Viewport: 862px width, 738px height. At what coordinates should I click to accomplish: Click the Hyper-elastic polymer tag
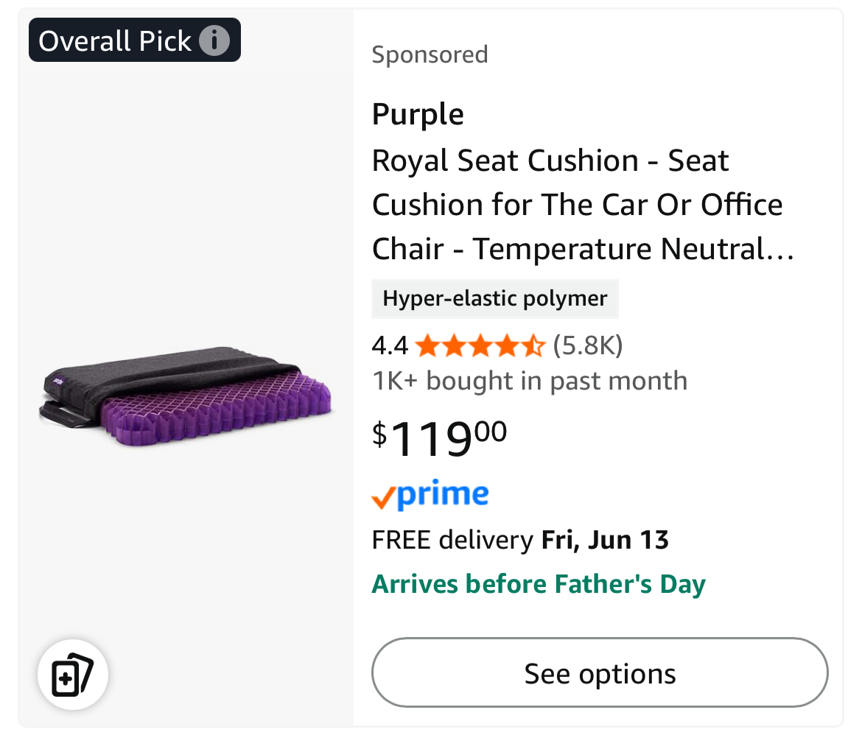click(x=495, y=299)
